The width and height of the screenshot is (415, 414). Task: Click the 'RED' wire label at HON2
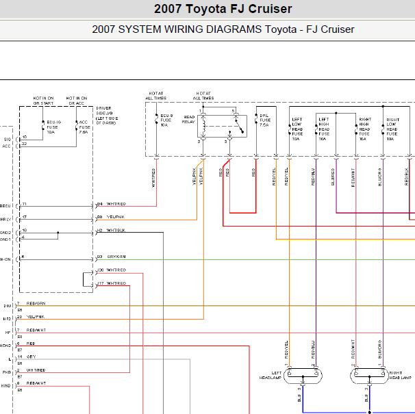click(x=31, y=344)
